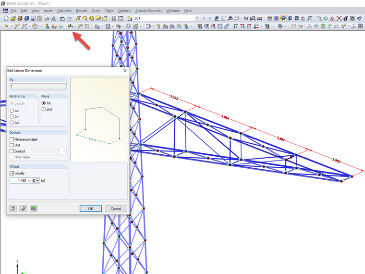Click the 3.333 dimension label in viewport
This screenshot has width=365, height=274.
point(174,97)
